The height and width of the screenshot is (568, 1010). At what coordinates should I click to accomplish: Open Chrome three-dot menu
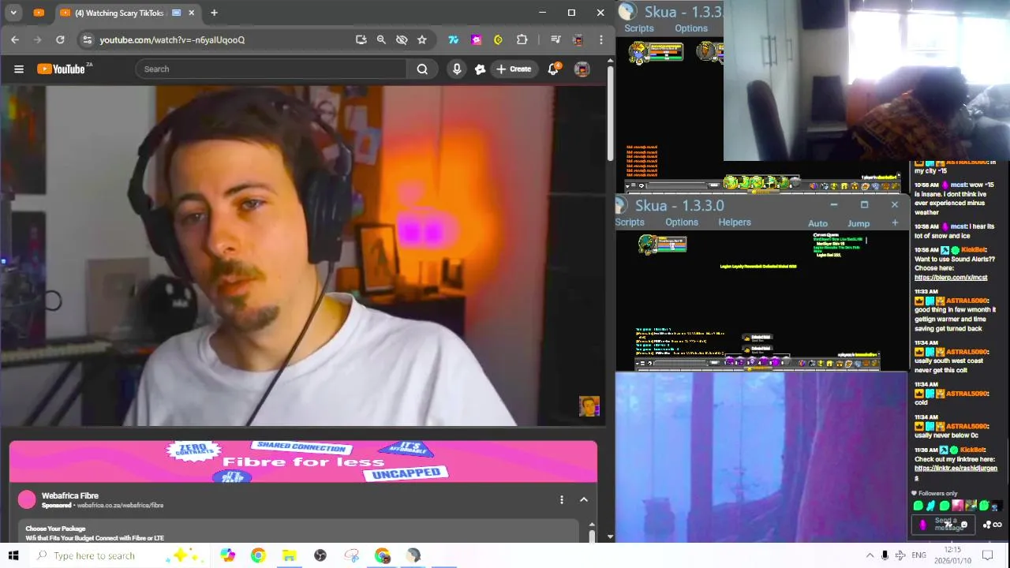click(600, 39)
